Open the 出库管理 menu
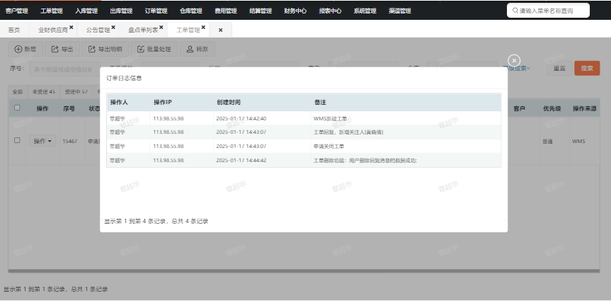 click(x=121, y=11)
